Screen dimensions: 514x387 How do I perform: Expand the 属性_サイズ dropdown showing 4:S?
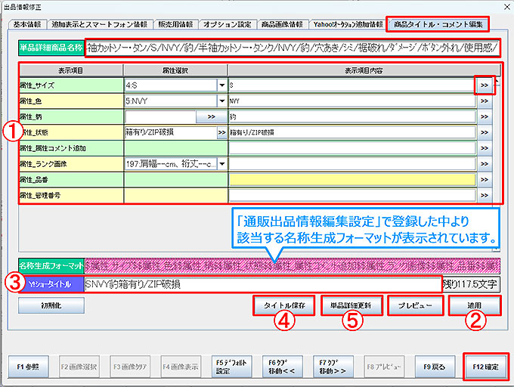click(222, 85)
